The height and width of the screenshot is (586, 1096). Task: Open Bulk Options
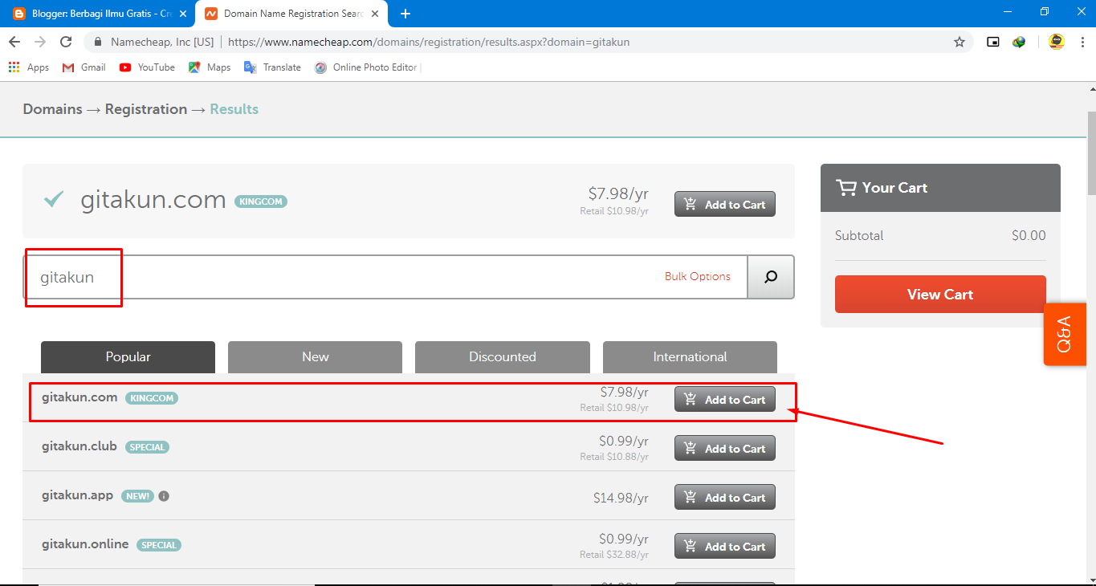[x=698, y=276]
